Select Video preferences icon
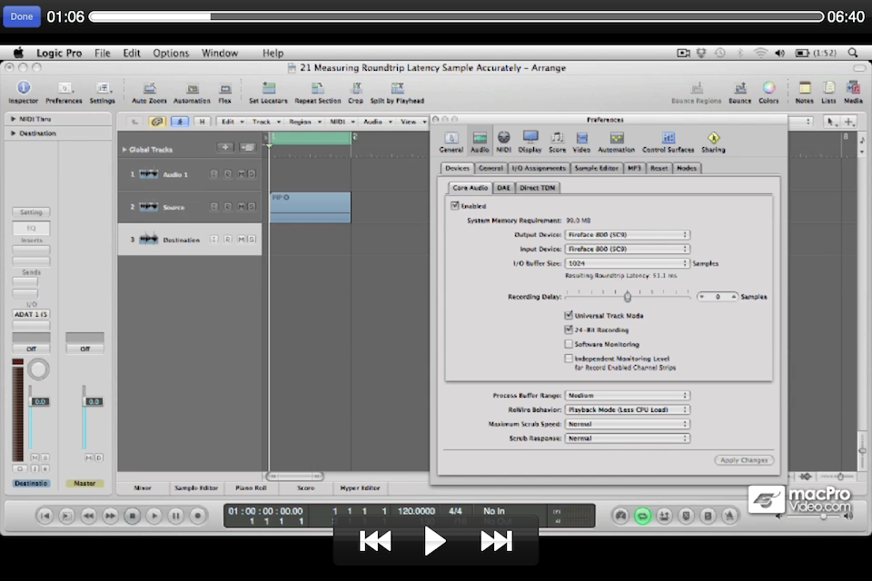Viewport: 872px width, 581px height. pyautogui.click(x=581, y=143)
